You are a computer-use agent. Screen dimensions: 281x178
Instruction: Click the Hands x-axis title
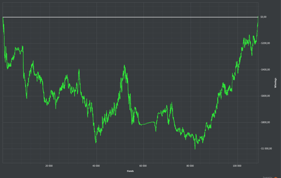coord(130,171)
